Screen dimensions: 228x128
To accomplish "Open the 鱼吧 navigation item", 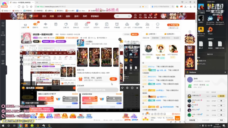I will pos(85,16).
